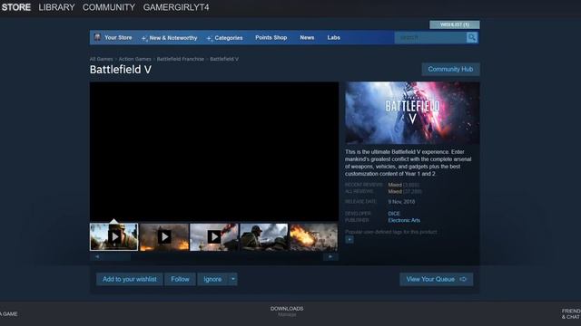Open the Categories menu

(229, 38)
